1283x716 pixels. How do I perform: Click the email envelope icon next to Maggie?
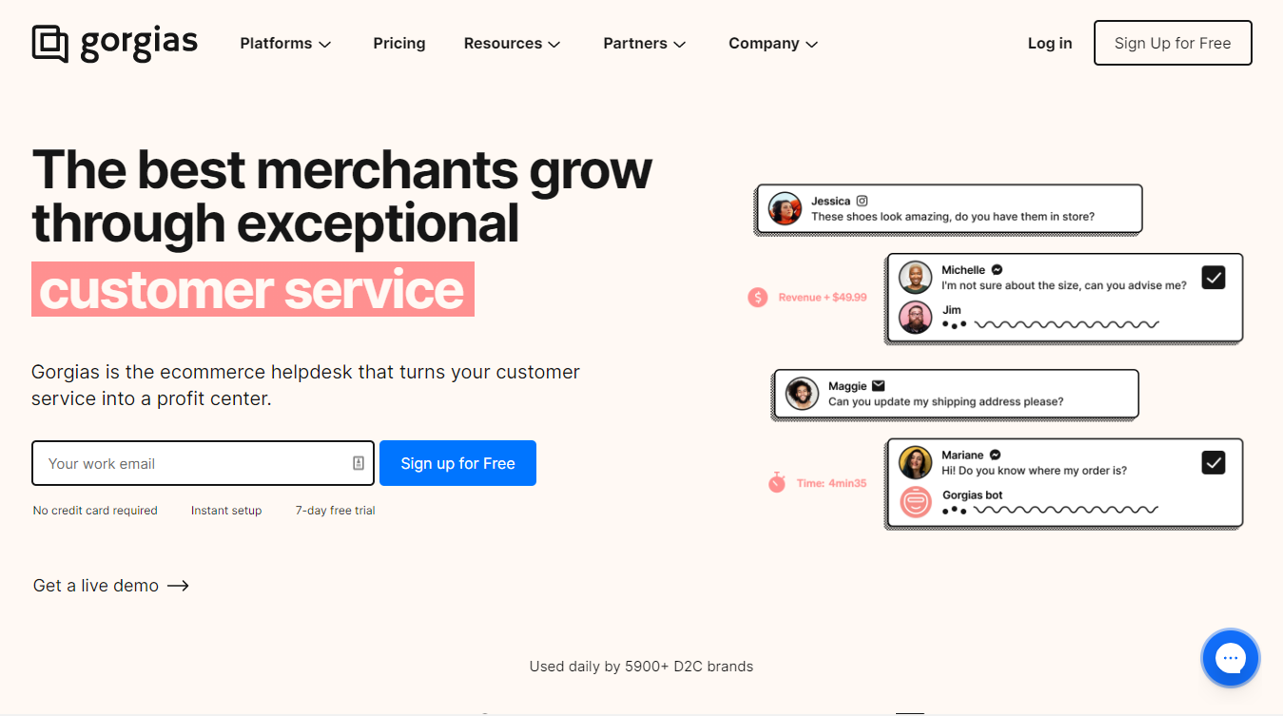(879, 386)
